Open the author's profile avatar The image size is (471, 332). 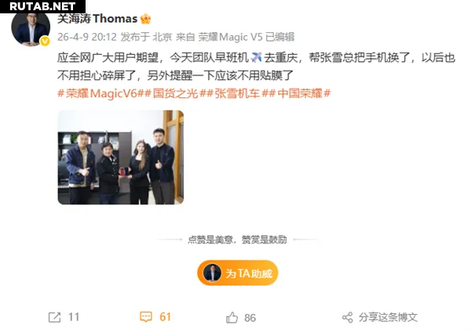click(x=31, y=28)
